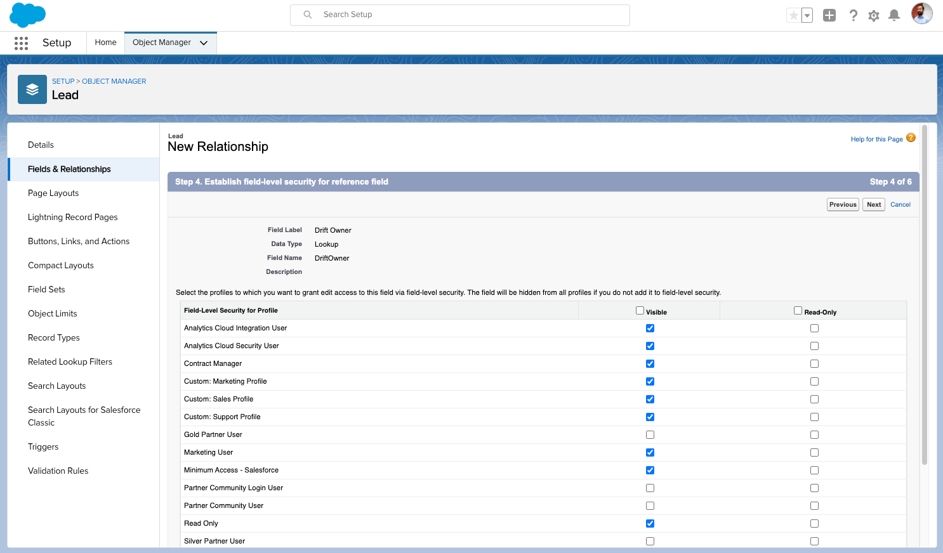
Task: Check Visible for Gold Partner User
Action: pyautogui.click(x=650, y=435)
